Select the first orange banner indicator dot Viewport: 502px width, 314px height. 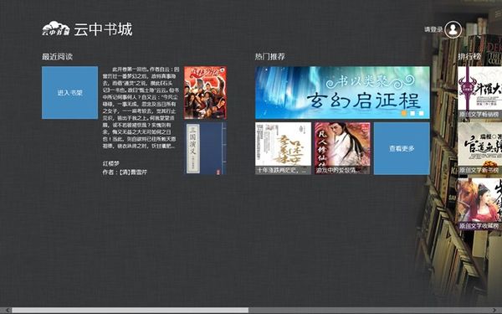(404, 113)
